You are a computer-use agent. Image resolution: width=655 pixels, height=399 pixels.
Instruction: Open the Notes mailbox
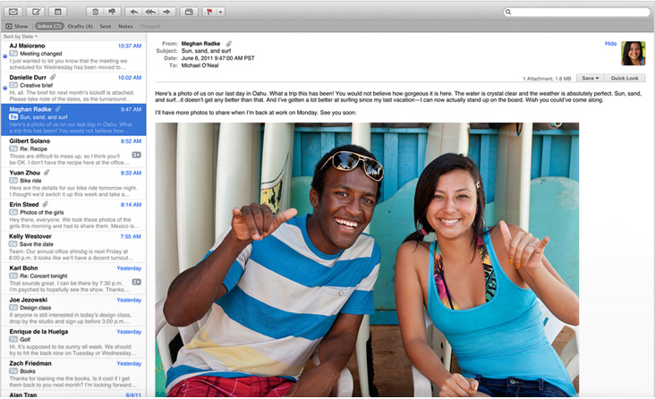(125, 26)
